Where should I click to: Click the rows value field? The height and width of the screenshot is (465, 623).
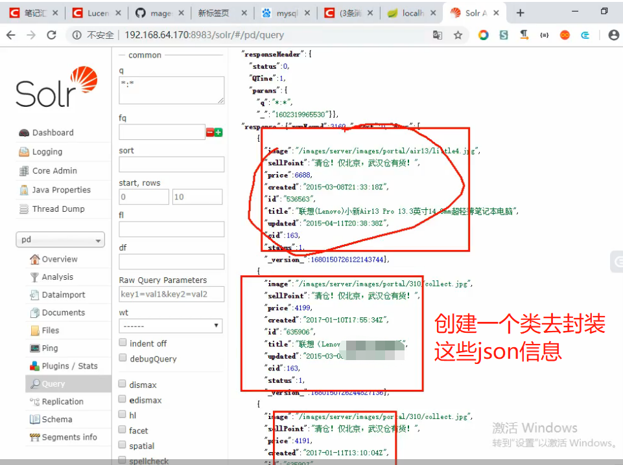pyautogui.click(x=197, y=197)
